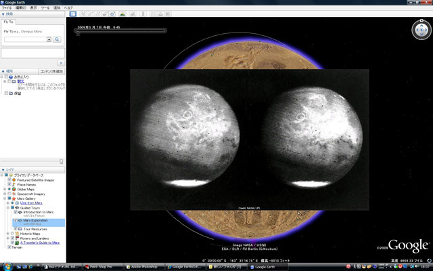Collapse the Mars Gallery tree node
This screenshot has height=271, width=433.
(x=5, y=199)
